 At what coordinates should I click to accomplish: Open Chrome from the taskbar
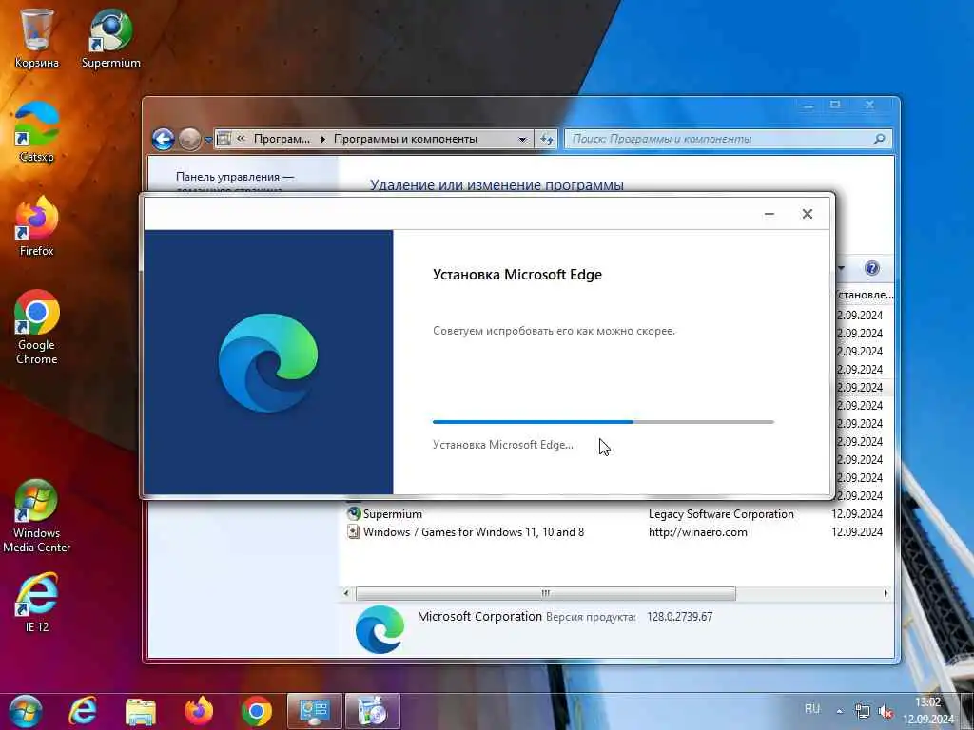(x=257, y=711)
